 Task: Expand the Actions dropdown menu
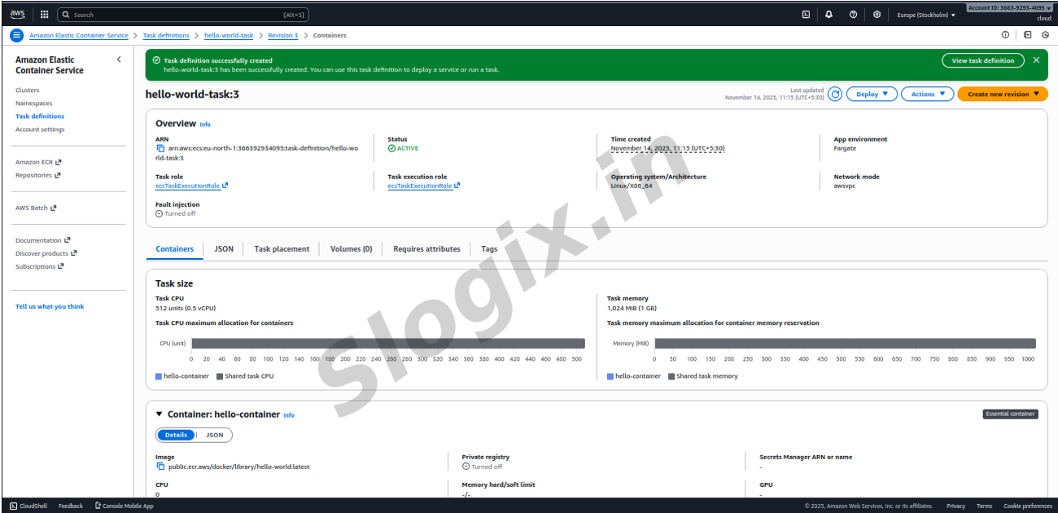tap(927, 94)
